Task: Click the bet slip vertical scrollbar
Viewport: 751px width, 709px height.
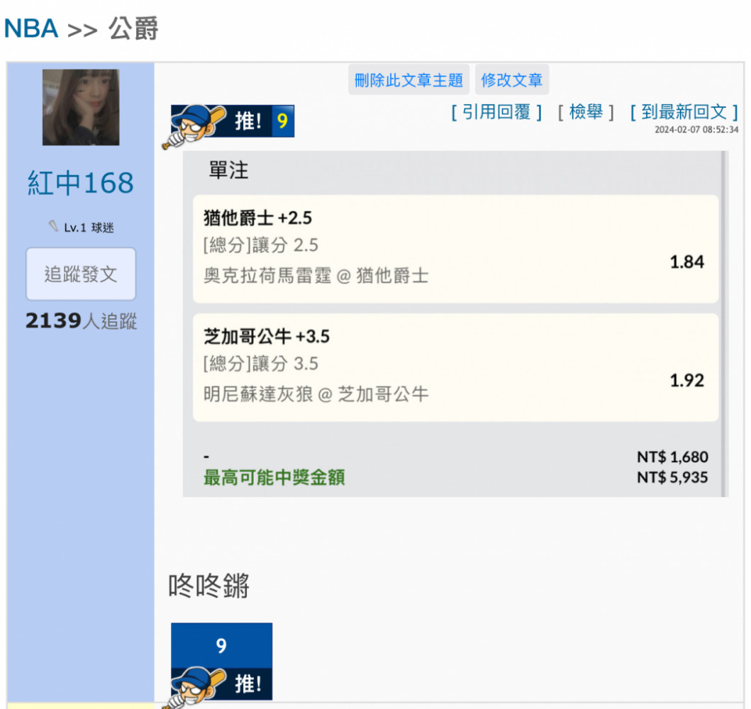Action: tap(725, 324)
